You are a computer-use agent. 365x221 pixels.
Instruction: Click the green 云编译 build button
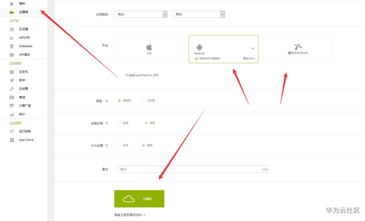(139, 199)
